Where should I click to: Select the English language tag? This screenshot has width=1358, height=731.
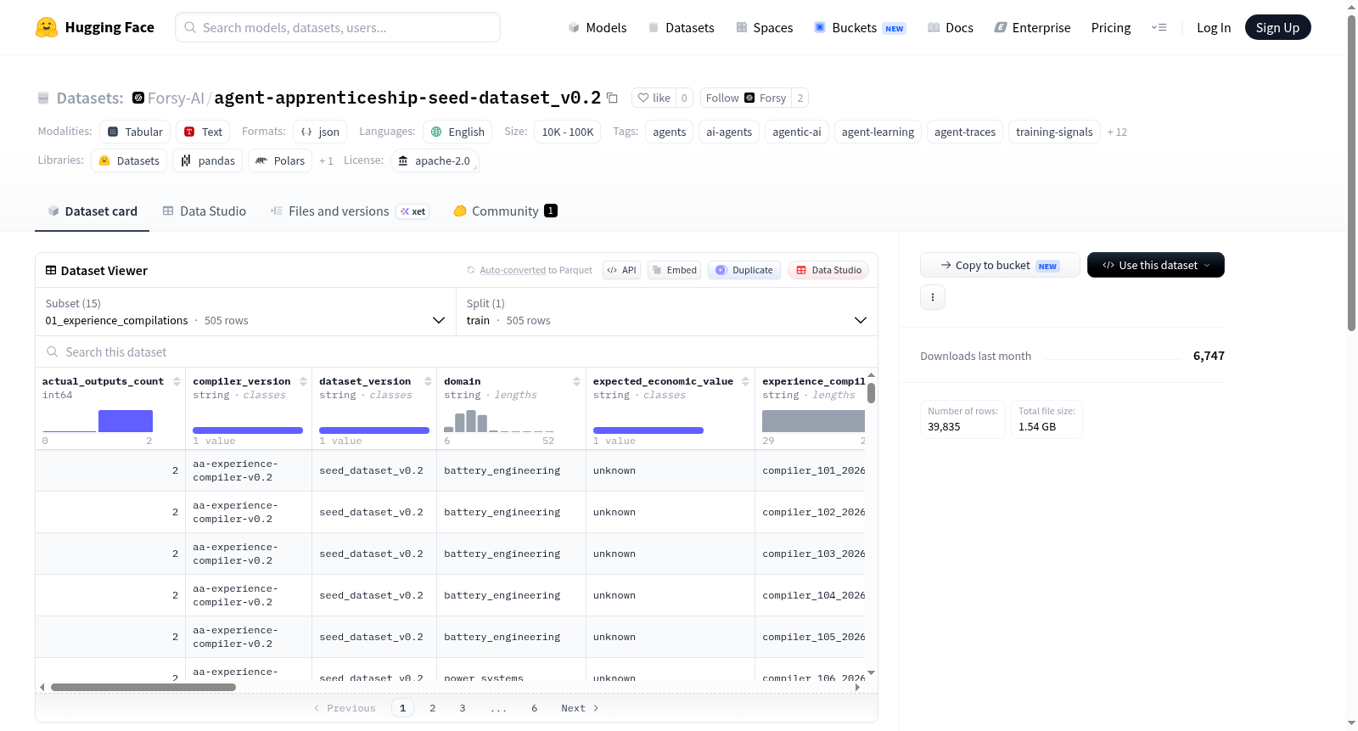pyautogui.click(x=457, y=132)
